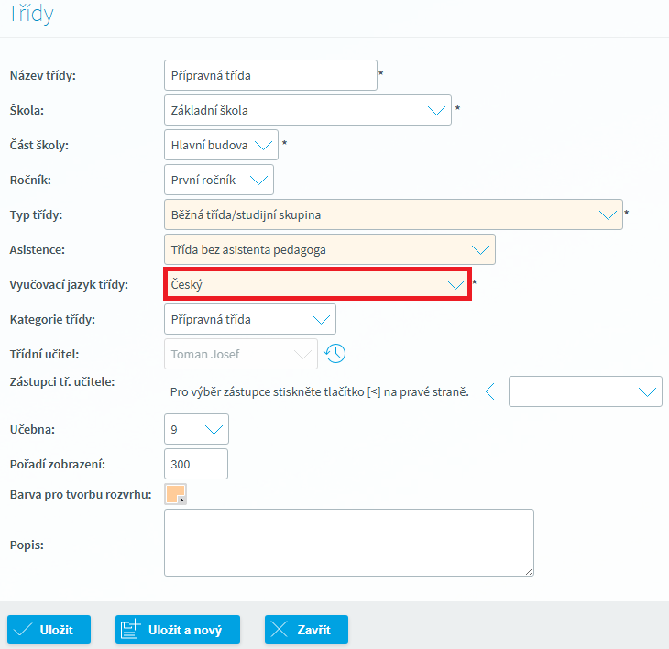This screenshot has height=649, width=669.
Task: Open the Učebna dropdown showing 9
Action: 196,429
